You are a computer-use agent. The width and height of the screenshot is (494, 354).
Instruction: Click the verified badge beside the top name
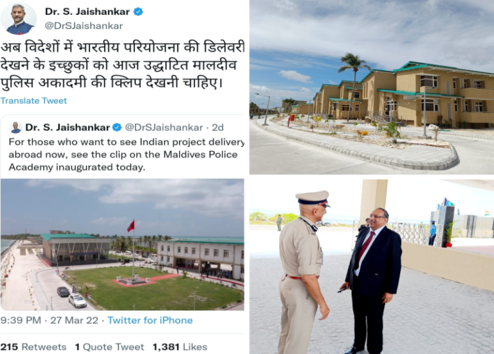pos(138,12)
